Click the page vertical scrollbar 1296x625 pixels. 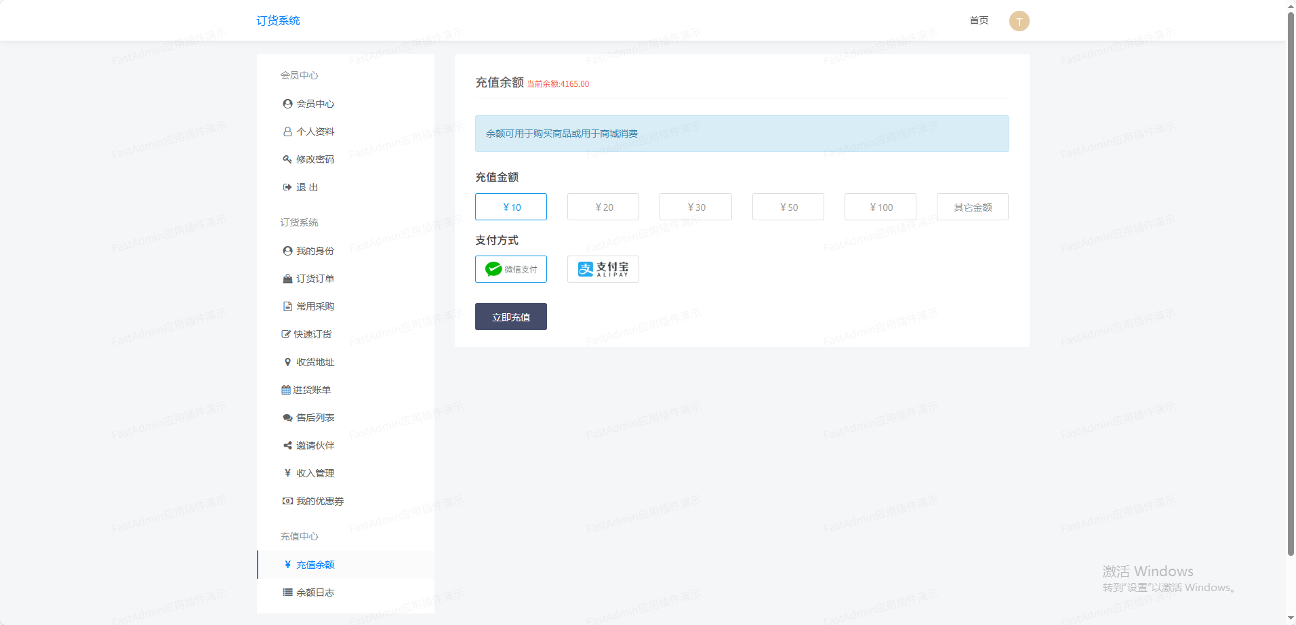1291,285
